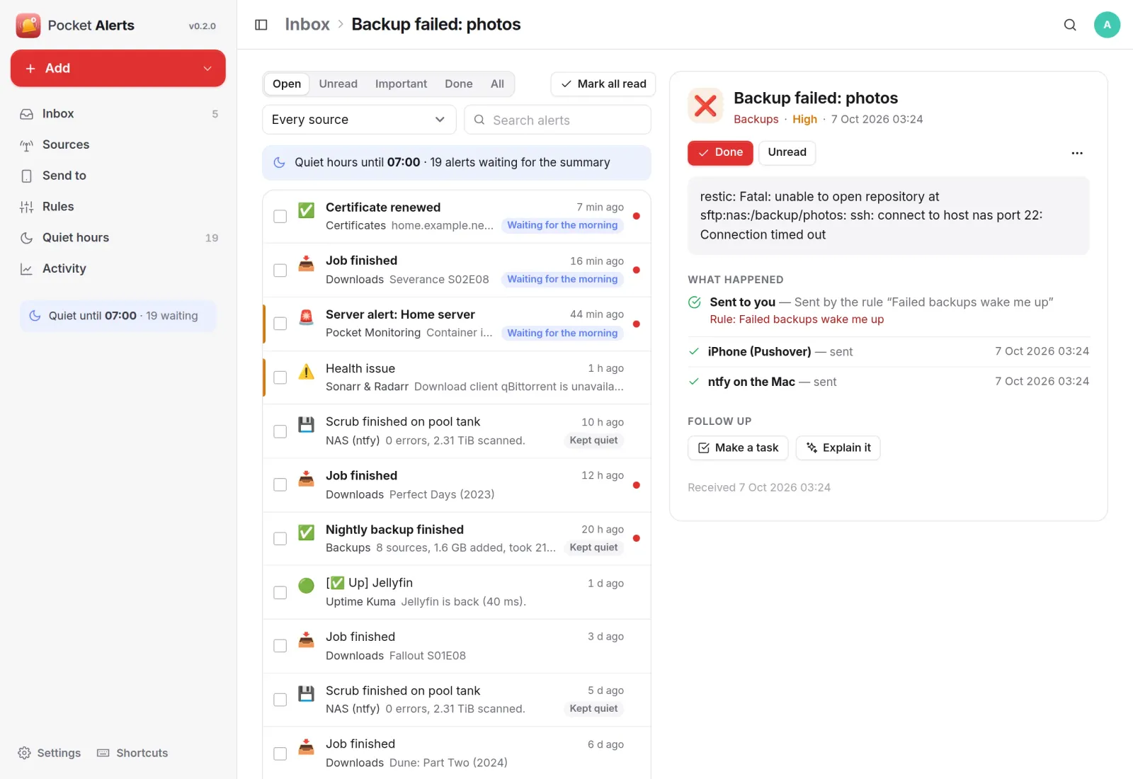Make a task from this alert
Viewport: 1133px width, 779px height.
[x=738, y=448]
